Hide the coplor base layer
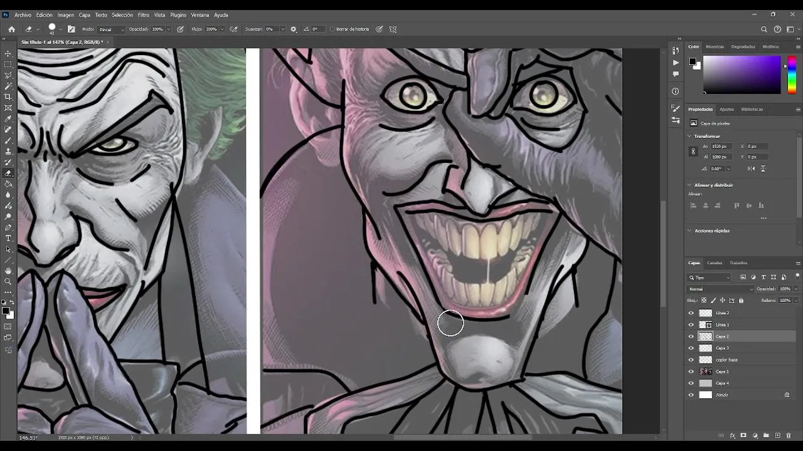 tap(691, 360)
